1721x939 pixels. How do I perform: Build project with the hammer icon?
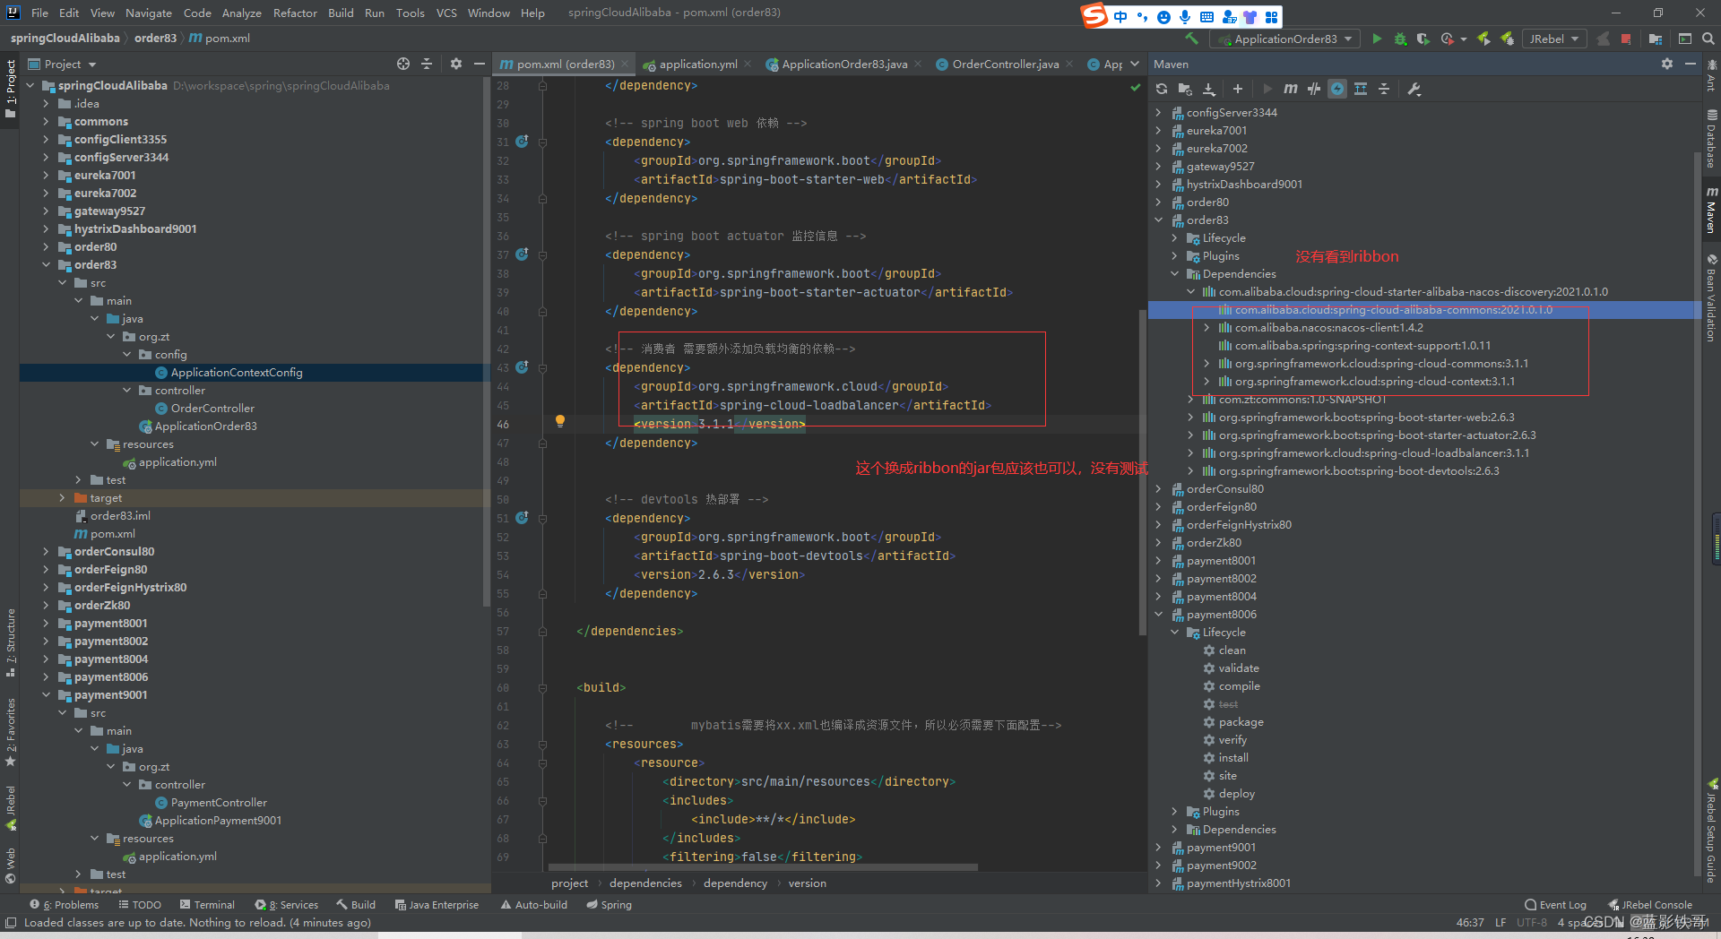(x=1191, y=39)
